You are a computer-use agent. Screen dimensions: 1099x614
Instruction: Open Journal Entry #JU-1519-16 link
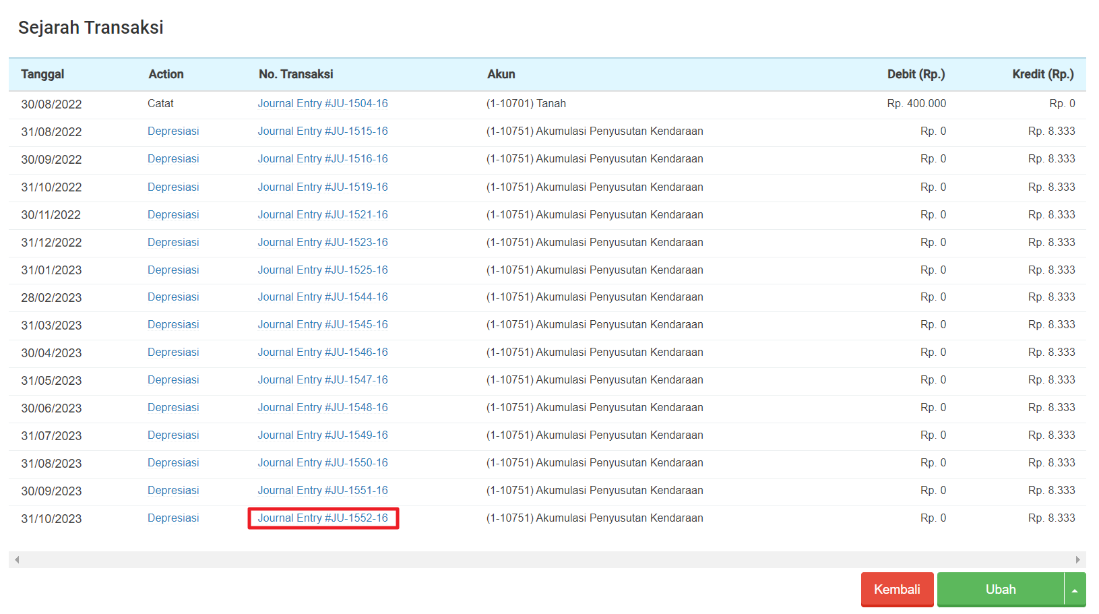point(323,187)
